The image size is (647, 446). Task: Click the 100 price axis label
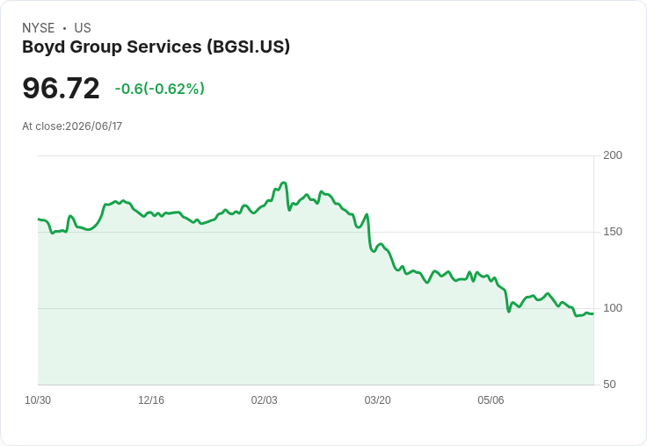point(613,308)
